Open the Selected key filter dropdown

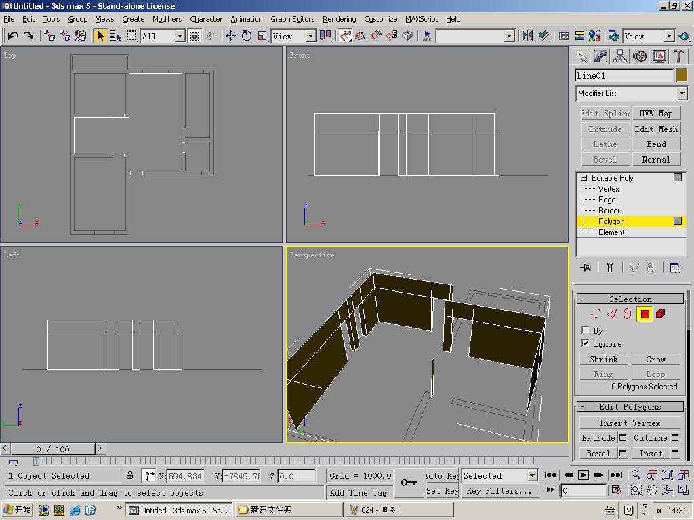click(x=532, y=476)
